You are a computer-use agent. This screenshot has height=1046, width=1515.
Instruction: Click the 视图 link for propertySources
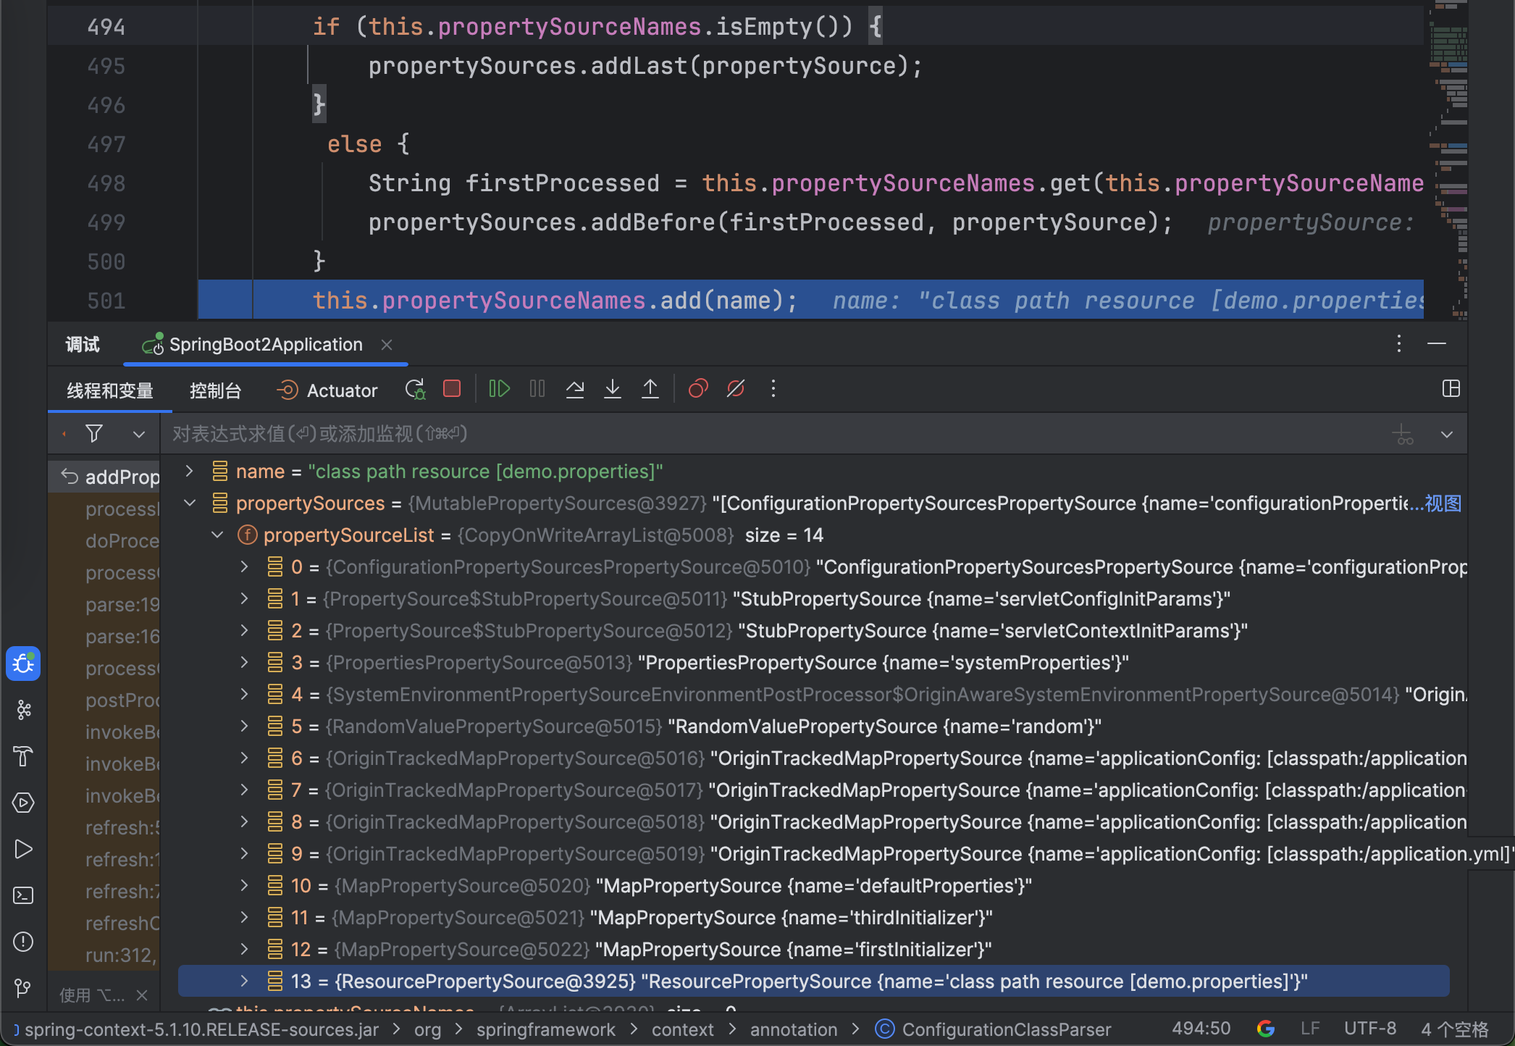pyautogui.click(x=1443, y=503)
